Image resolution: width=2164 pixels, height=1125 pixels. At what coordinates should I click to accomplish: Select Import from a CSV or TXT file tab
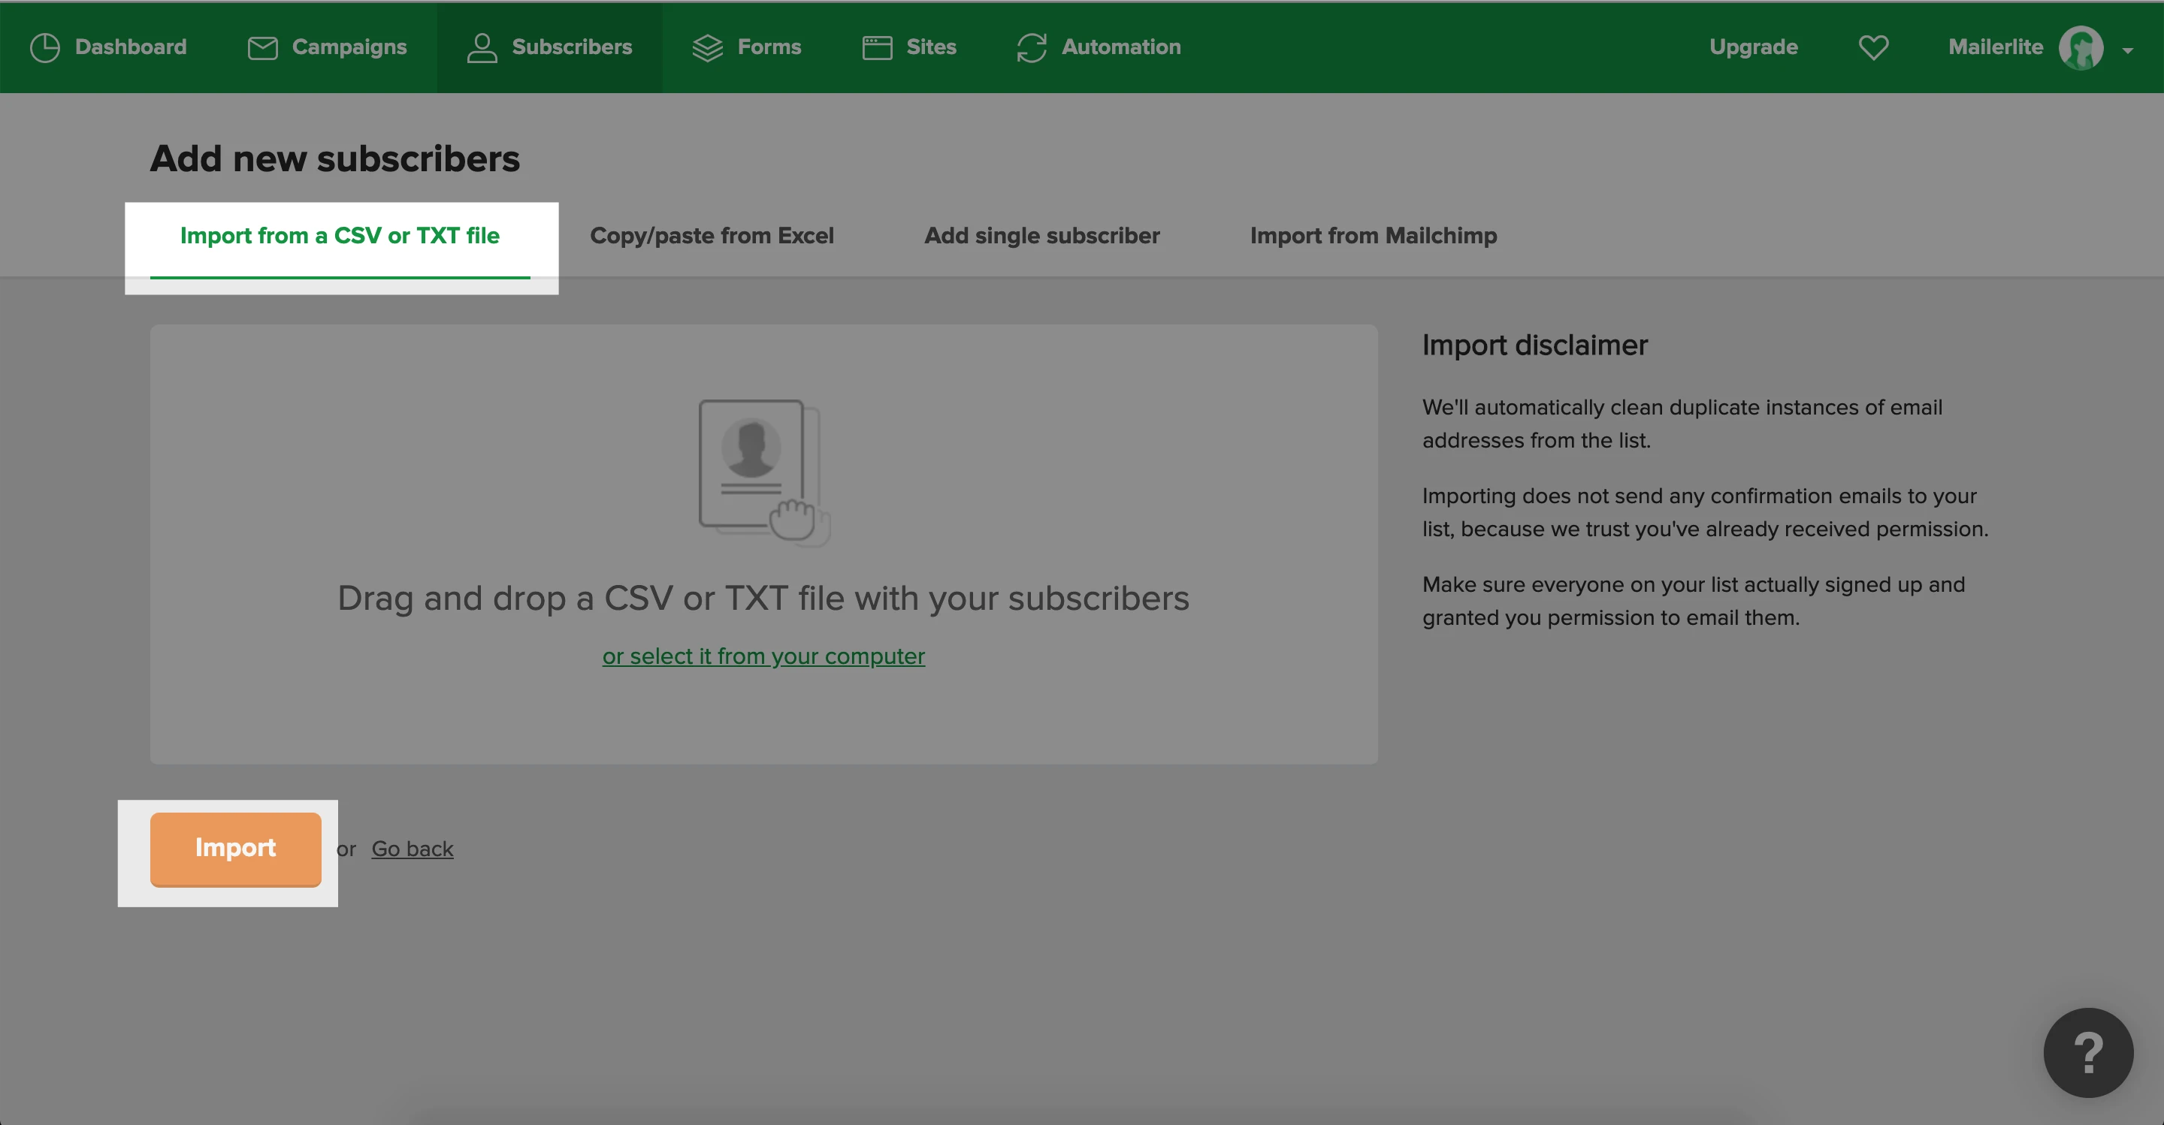pos(340,236)
